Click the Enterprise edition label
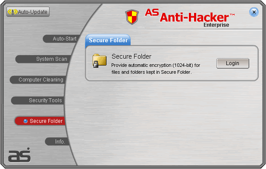The height and width of the screenshot is (169, 266). [216, 25]
